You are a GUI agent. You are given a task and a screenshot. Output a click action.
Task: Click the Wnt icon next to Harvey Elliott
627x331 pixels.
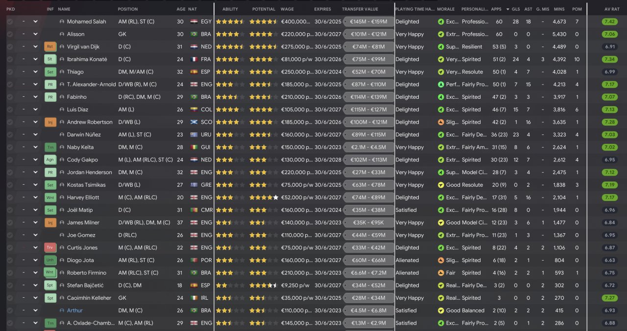click(x=50, y=198)
